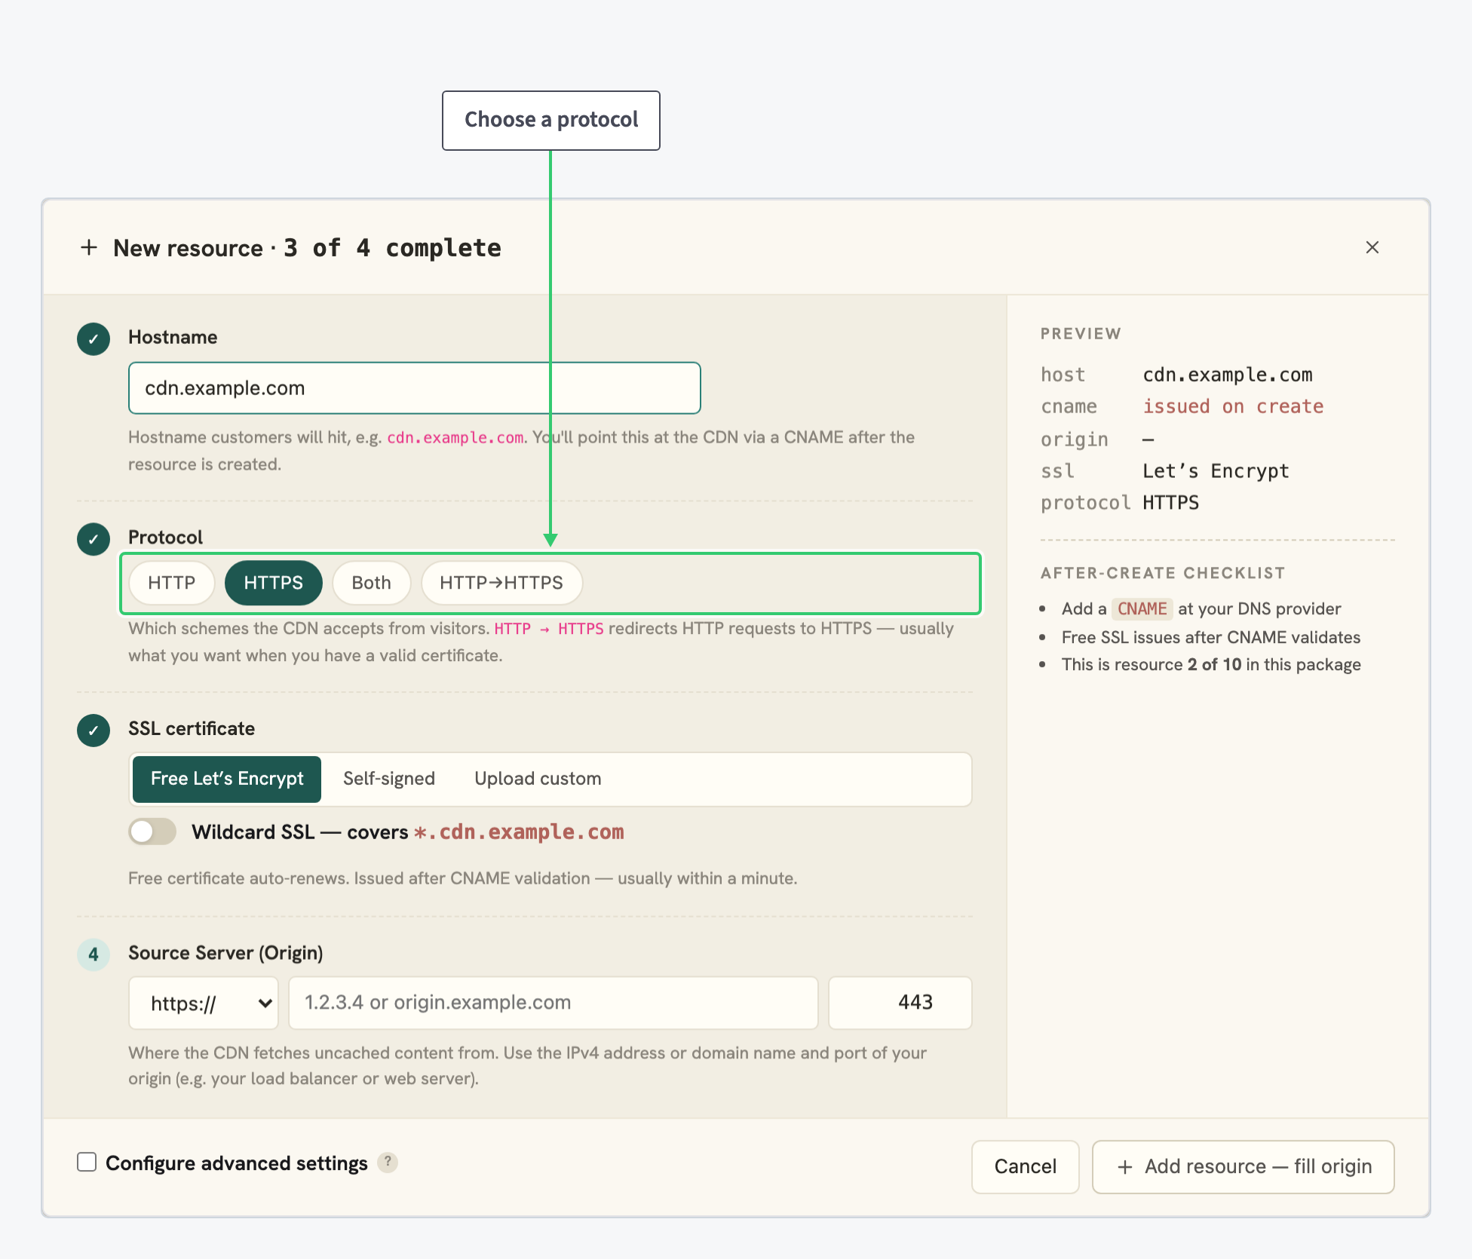The image size is (1472, 1259).
Task: Switch to Upload custom certificate tab
Action: point(538,779)
